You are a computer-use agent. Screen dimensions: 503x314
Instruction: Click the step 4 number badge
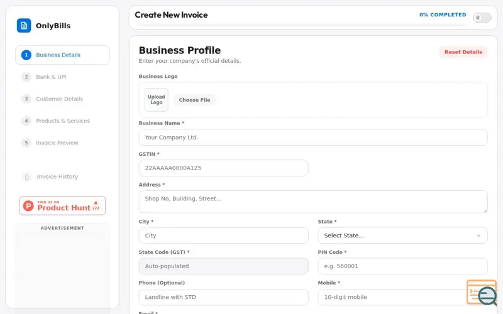26,121
